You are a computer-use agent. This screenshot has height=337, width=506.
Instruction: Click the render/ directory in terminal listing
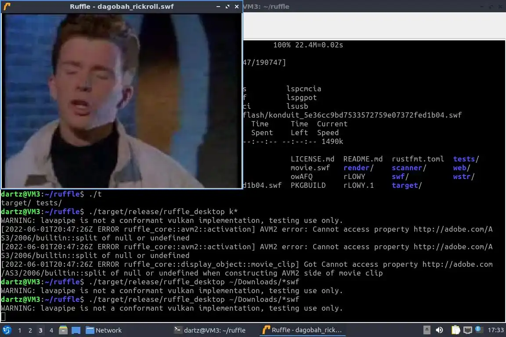pos(358,168)
